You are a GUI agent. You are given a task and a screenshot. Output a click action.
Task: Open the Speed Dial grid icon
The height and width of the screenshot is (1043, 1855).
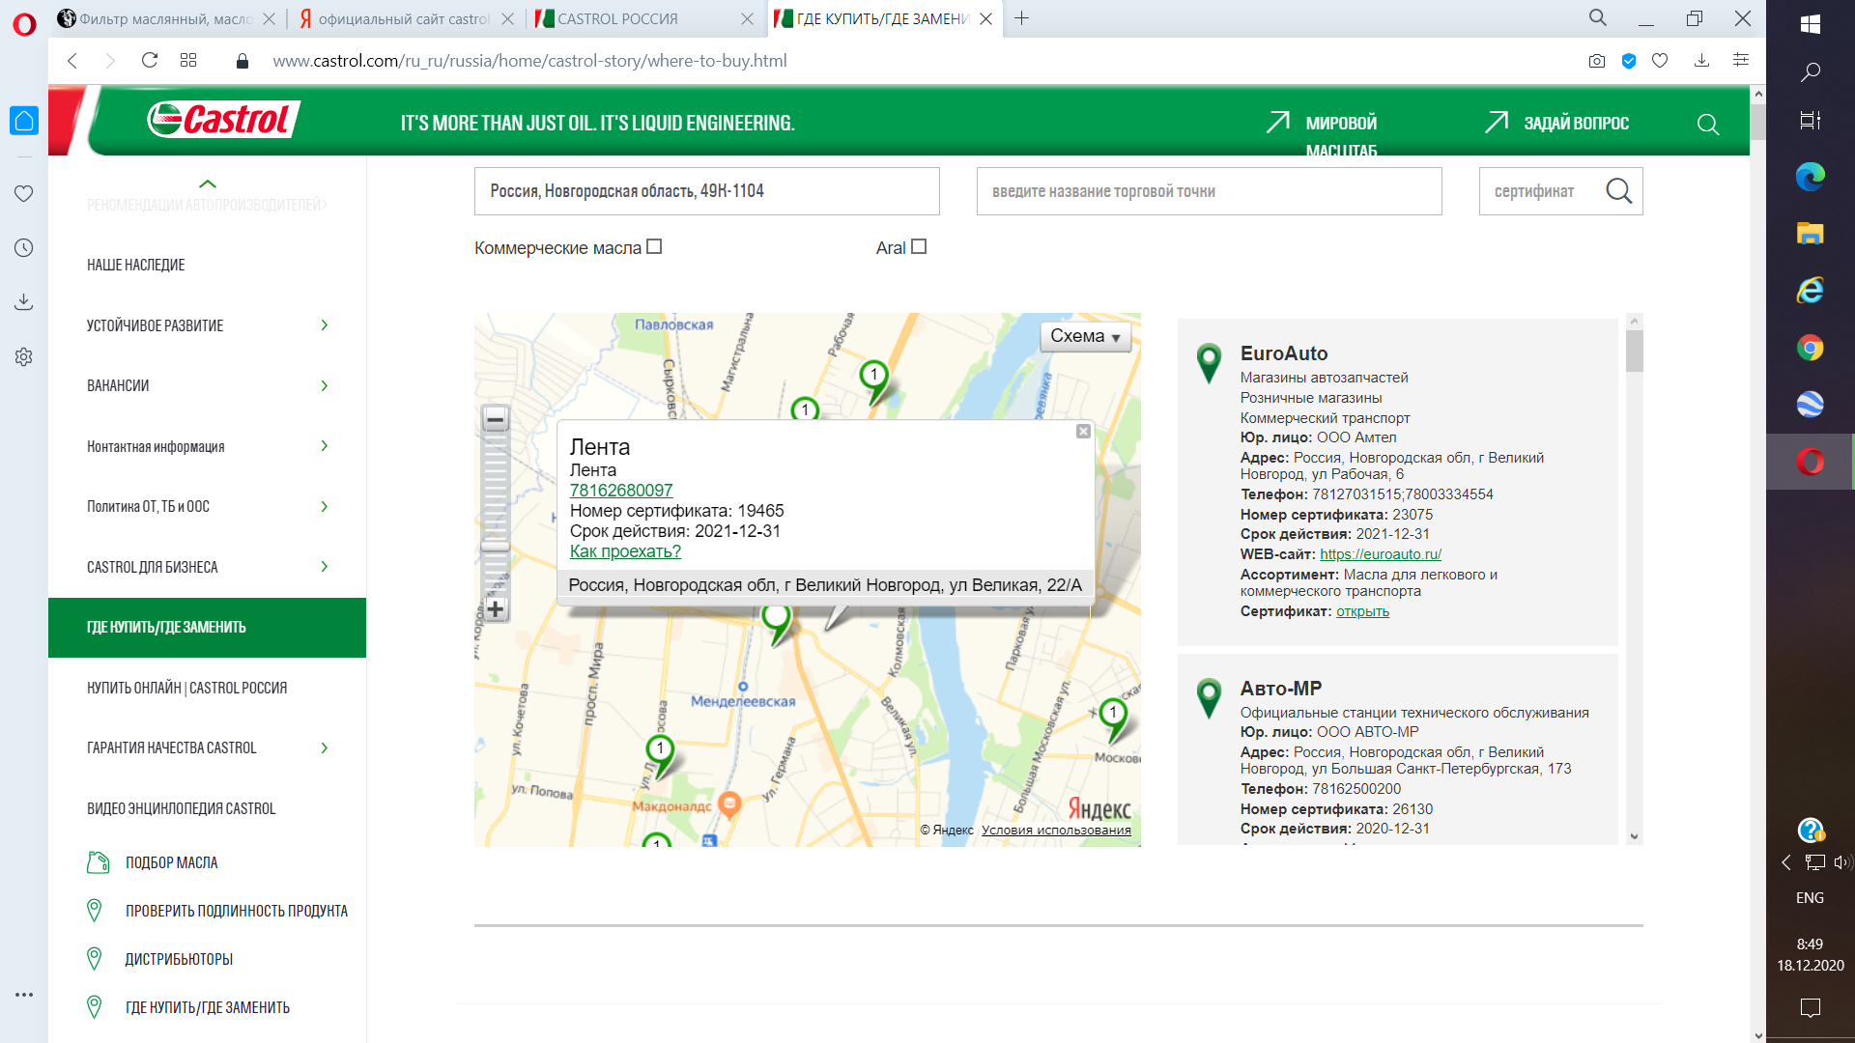188,60
